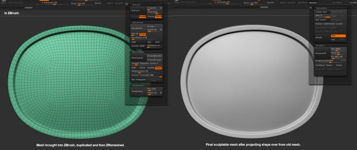Select the Same option in ZRemesher
Image resolution: width=357 pixels, height=150 pixels.
(x=143, y=68)
